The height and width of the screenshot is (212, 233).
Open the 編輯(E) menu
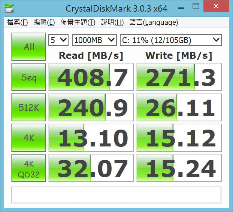click(x=44, y=22)
